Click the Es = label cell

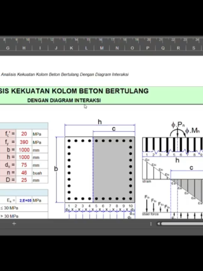[x=8, y=200]
